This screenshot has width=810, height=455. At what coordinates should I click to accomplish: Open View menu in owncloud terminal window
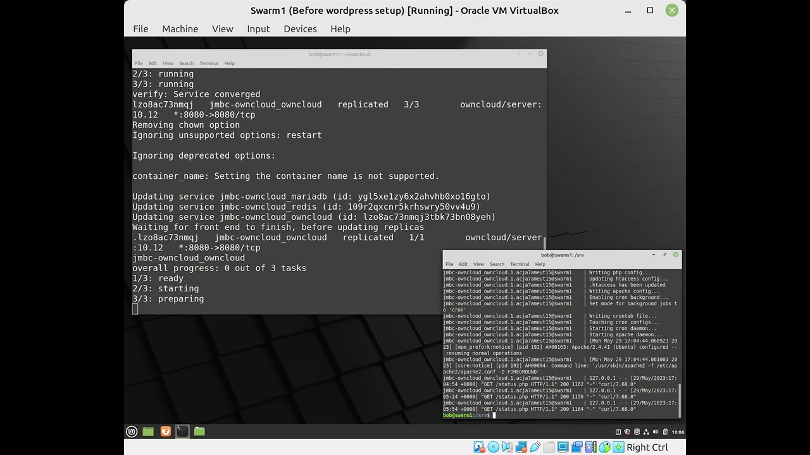pyautogui.click(x=168, y=63)
